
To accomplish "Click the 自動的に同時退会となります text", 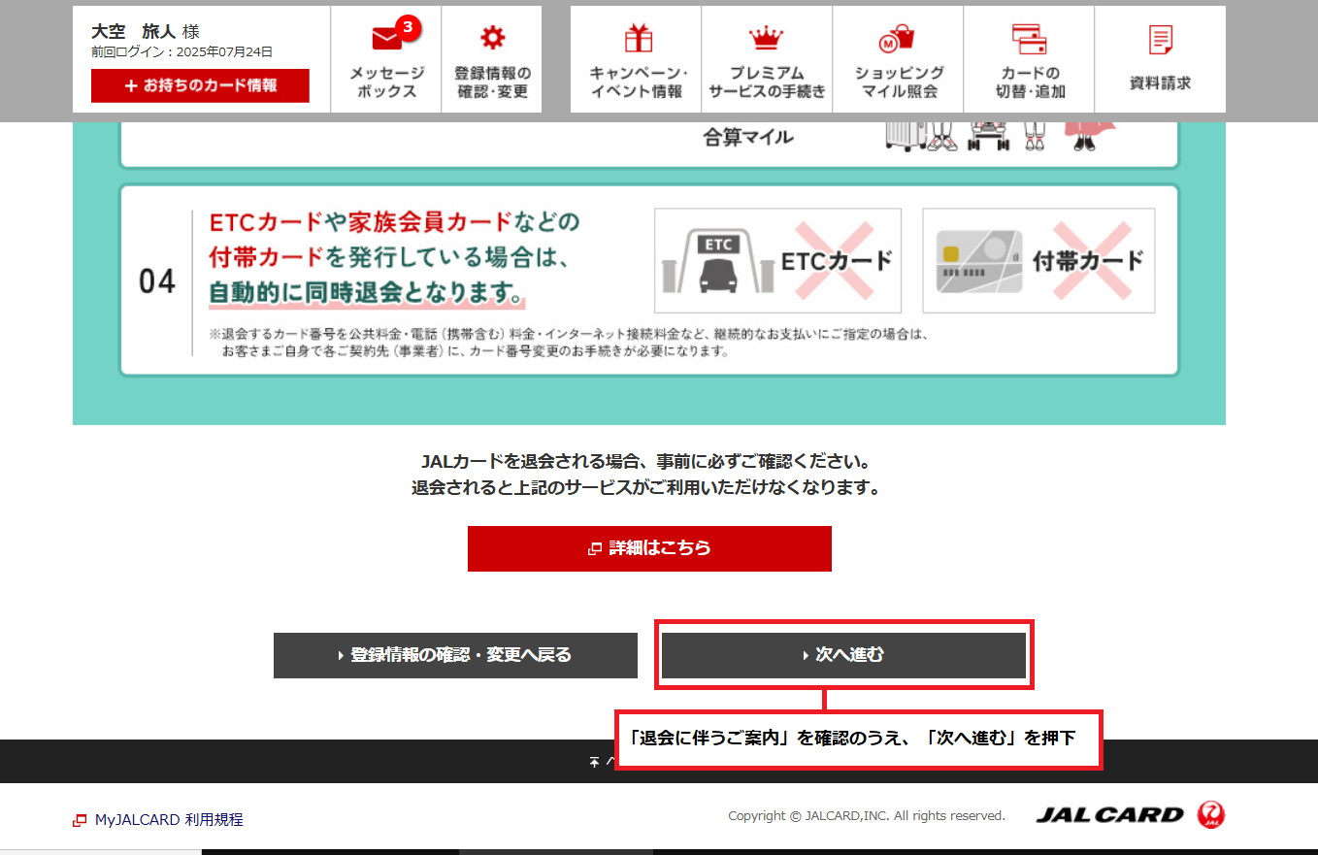I will (x=367, y=292).
